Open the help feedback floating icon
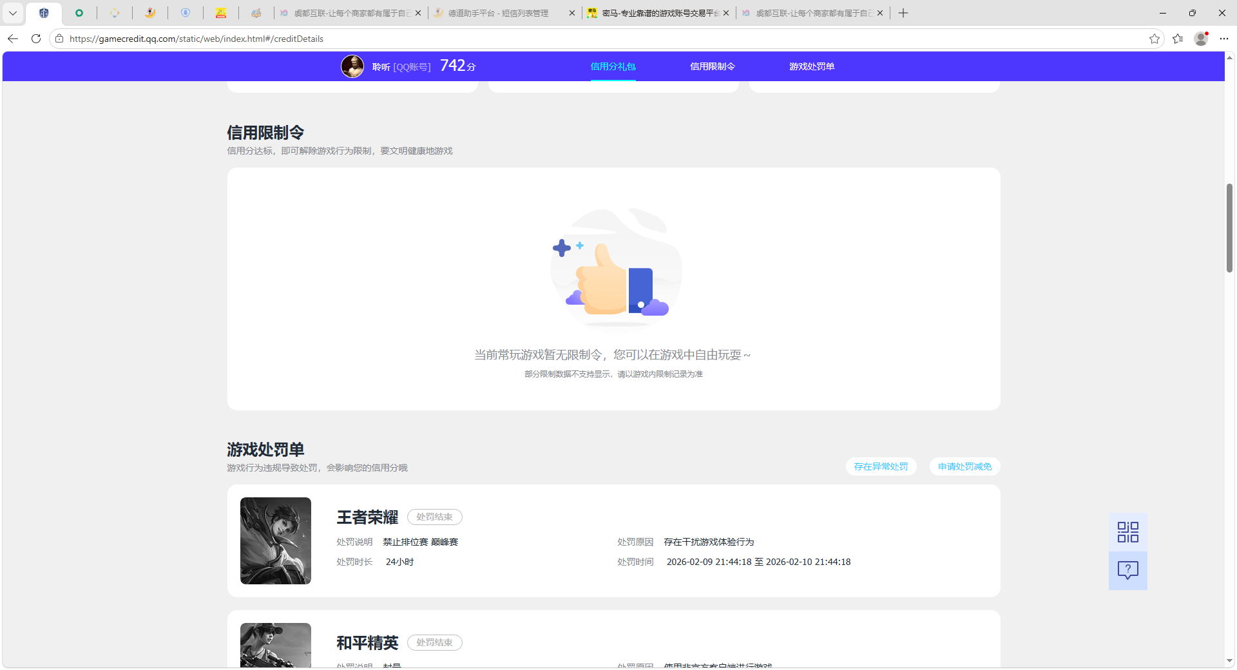Viewport: 1237px width, 670px height. click(1127, 570)
